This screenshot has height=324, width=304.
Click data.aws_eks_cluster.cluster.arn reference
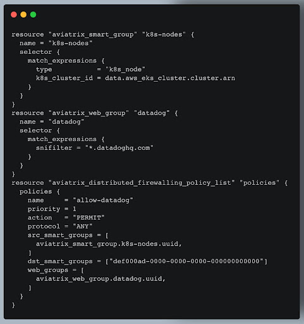pos(170,78)
